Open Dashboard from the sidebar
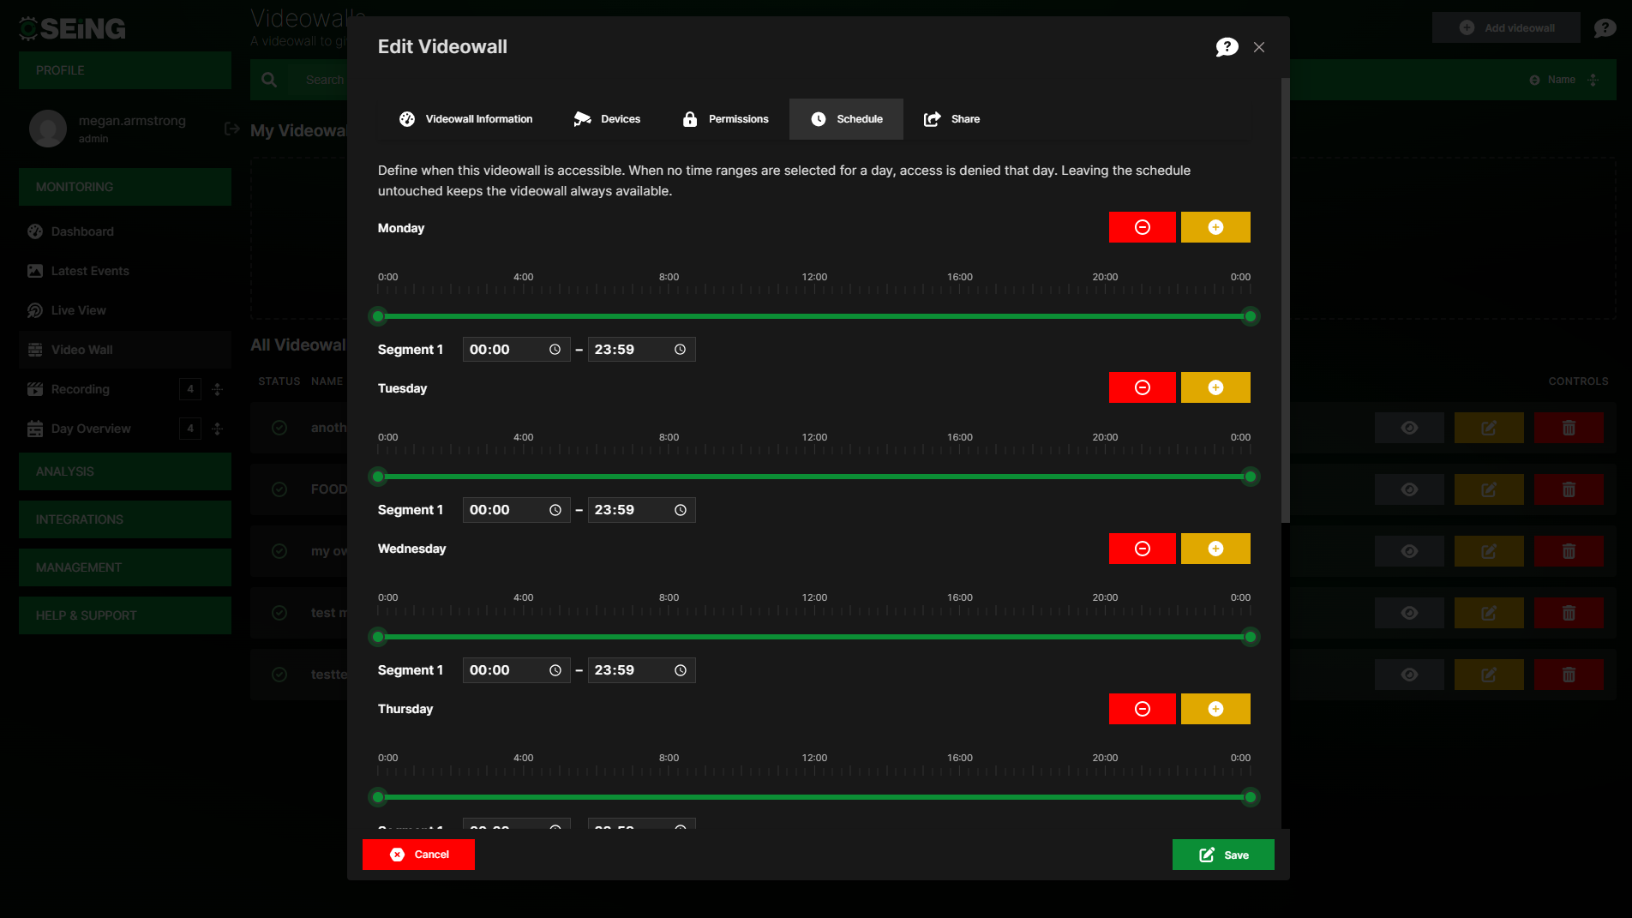1632x918 pixels. 125,231
